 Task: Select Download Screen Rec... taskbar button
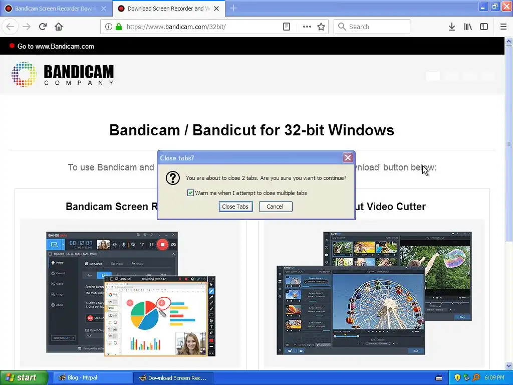tap(173, 377)
